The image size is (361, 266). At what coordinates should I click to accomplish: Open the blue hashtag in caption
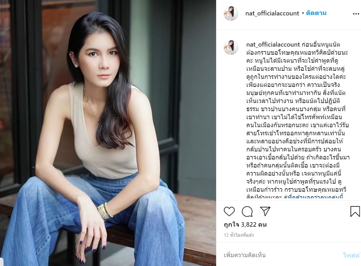313,197
